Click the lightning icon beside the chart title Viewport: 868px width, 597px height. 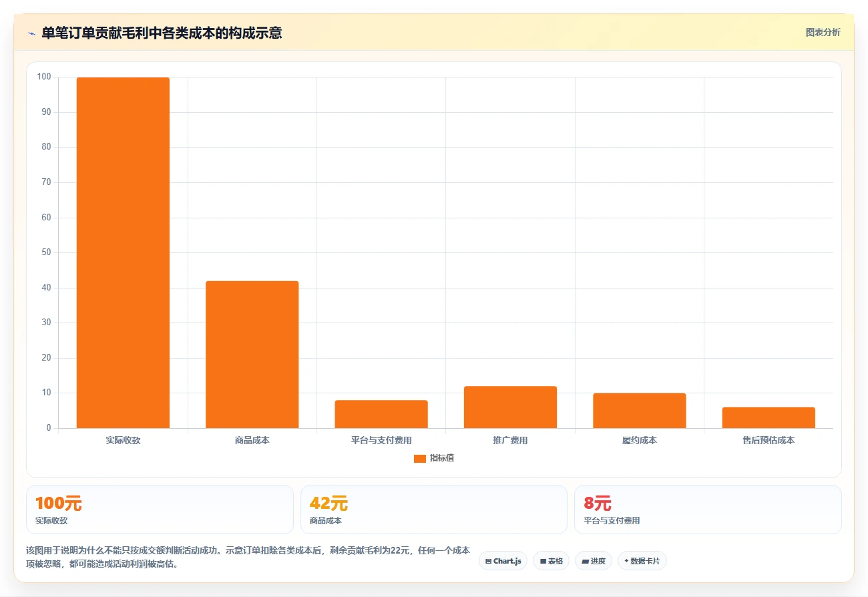click(31, 33)
